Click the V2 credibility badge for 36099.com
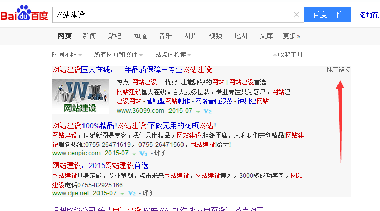Screen dimensions: 380x211 click(207, 111)
